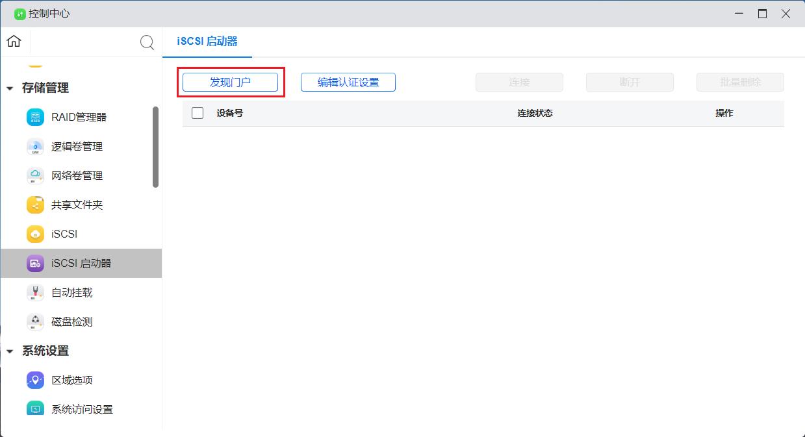Image resolution: width=805 pixels, height=437 pixels.
Task: Open 共享文件夹 share icon
Action: point(35,205)
